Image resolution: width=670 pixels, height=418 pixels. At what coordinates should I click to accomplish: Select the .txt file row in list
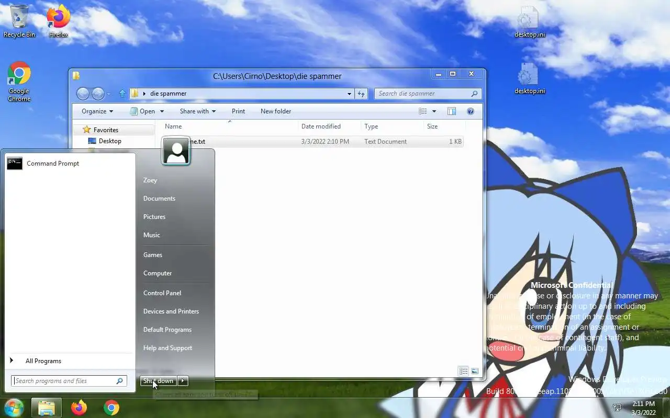[x=312, y=142]
